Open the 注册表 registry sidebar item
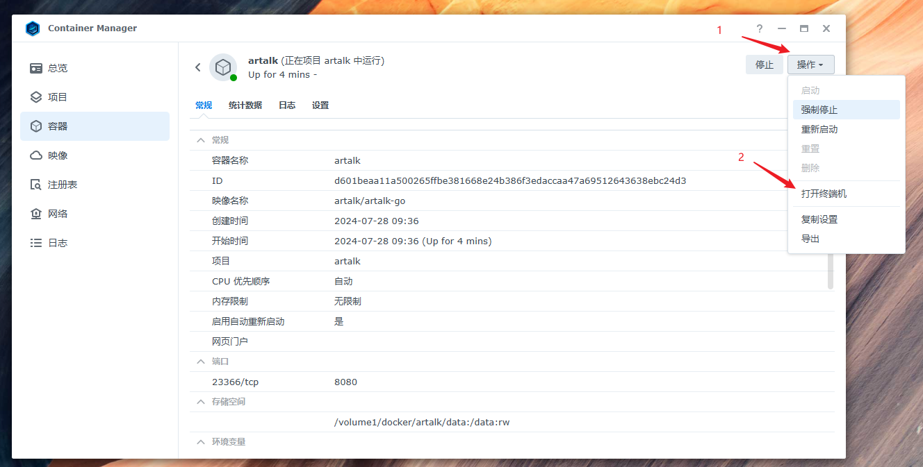 tap(95, 185)
